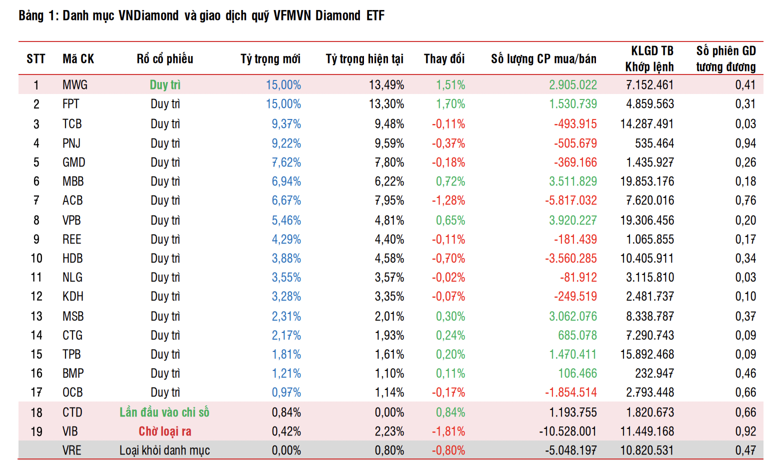Select the VRE ticker cell
Image resolution: width=782 pixels, height=468 pixels.
[x=72, y=450]
